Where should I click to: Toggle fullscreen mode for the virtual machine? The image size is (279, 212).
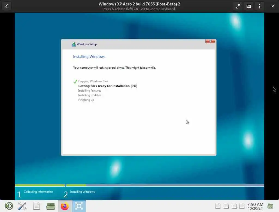coord(238,6)
